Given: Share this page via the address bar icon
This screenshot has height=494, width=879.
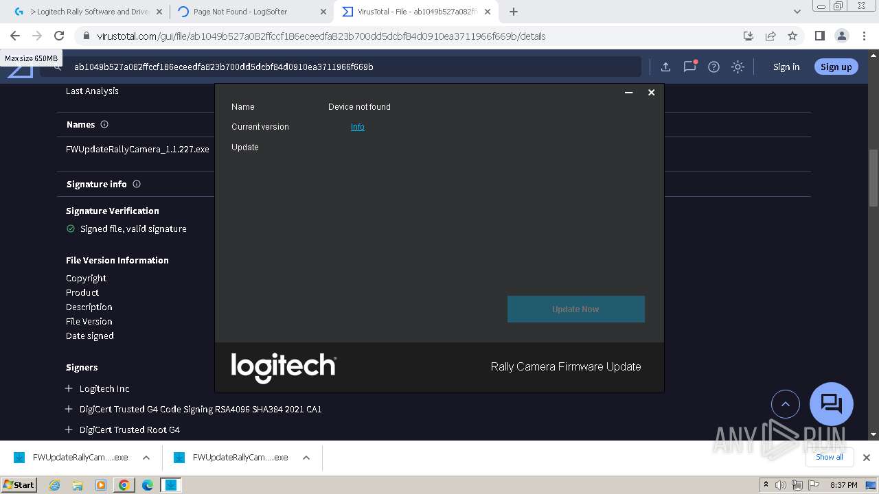Looking at the screenshot, I should coord(770,36).
